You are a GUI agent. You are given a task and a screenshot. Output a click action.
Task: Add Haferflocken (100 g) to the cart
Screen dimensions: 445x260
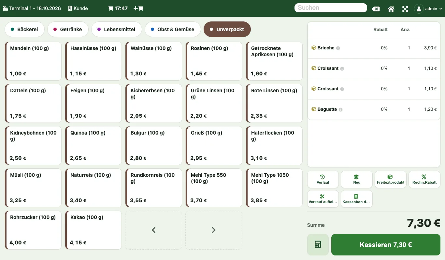tap(274, 146)
